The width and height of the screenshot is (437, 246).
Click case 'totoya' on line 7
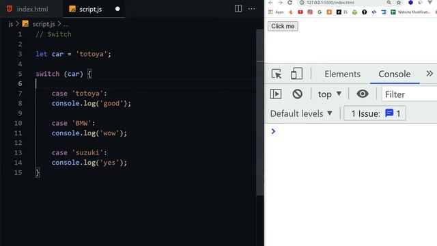point(79,94)
